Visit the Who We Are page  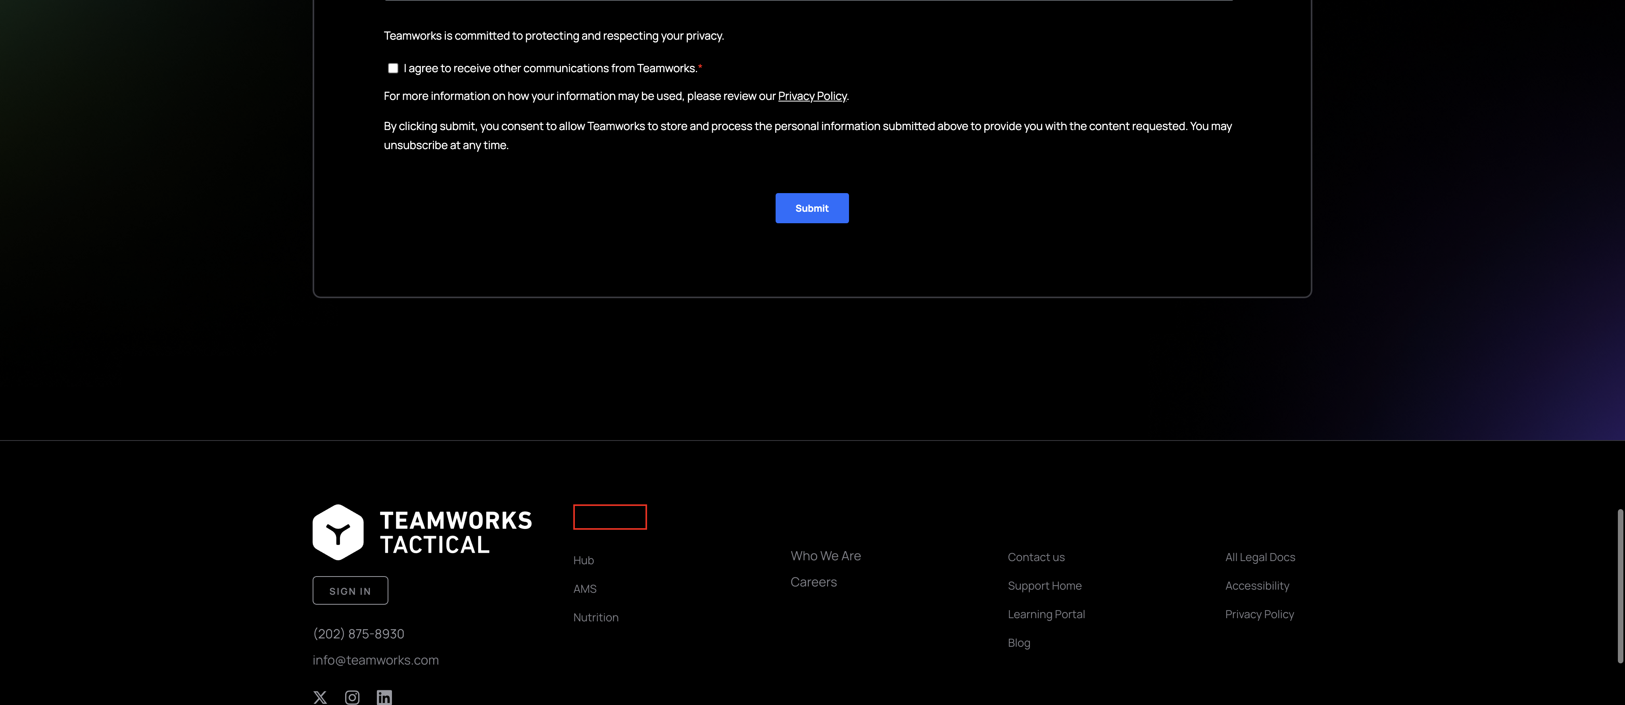click(x=825, y=556)
